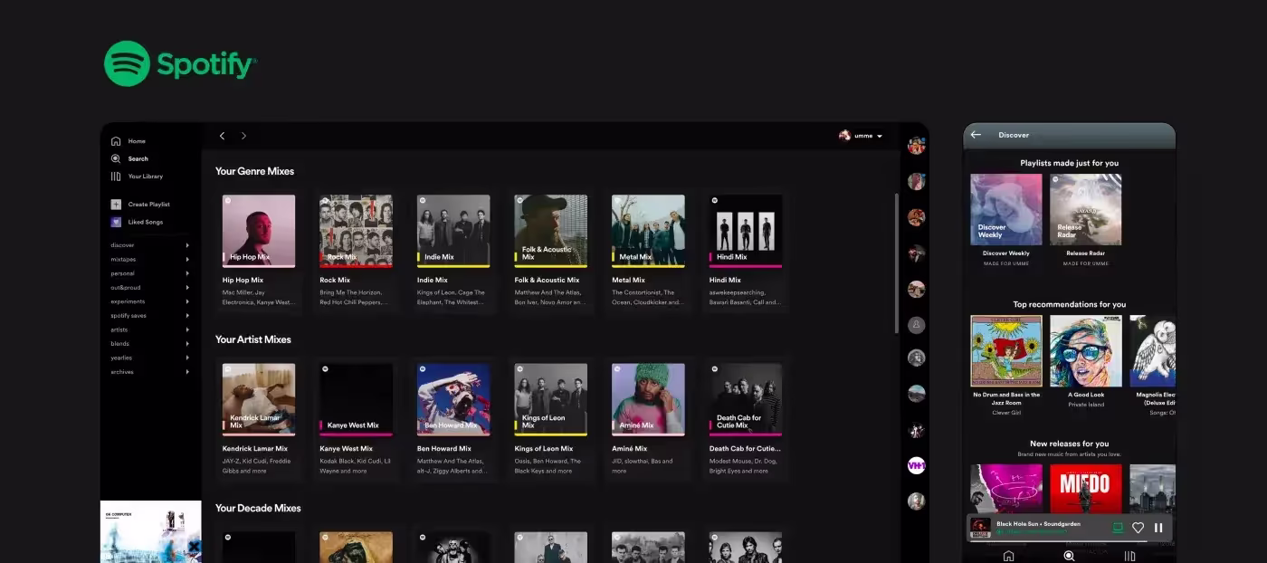This screenshot has width=1267, height=563.
Task: Open the Rock Mix playlist card
Action: 356,231
